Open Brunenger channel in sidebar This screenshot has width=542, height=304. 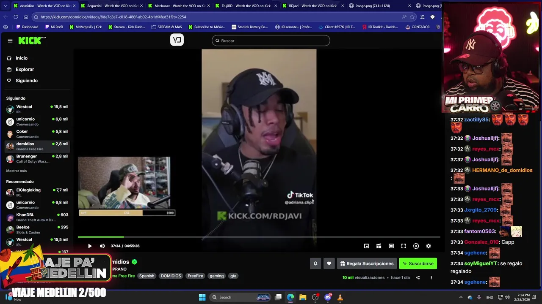pyautogui.click(x=37, y=158)
